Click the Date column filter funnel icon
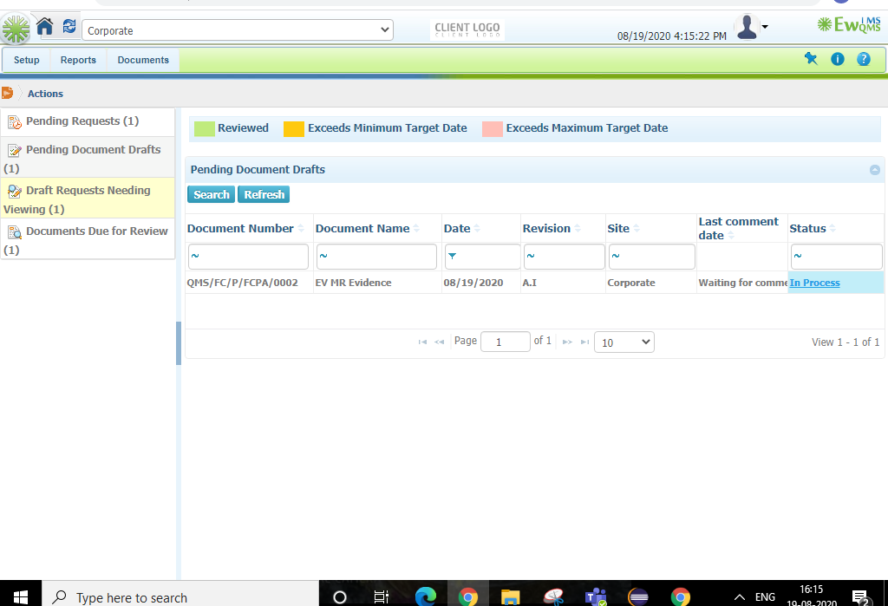Image resolution: width=888 pixels, height=606 pixels. [452, 256]
